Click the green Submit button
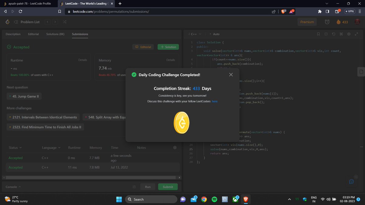365x205 pixels. coord(168,187)
